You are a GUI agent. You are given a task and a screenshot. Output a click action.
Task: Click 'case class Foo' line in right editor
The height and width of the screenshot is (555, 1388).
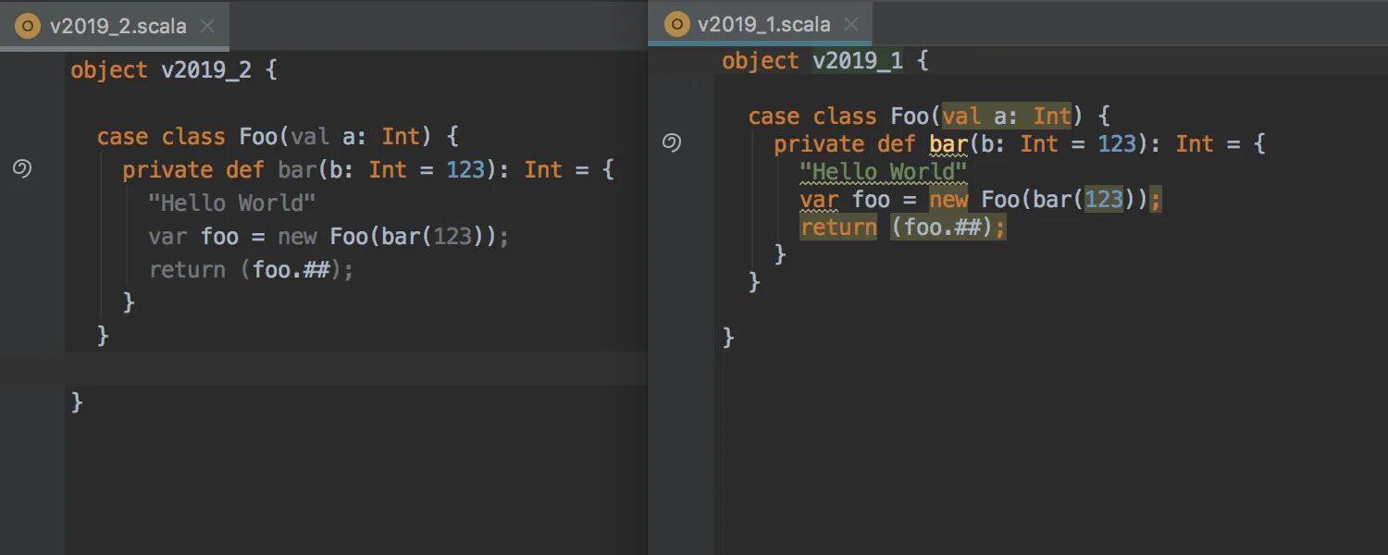(929, 117)
